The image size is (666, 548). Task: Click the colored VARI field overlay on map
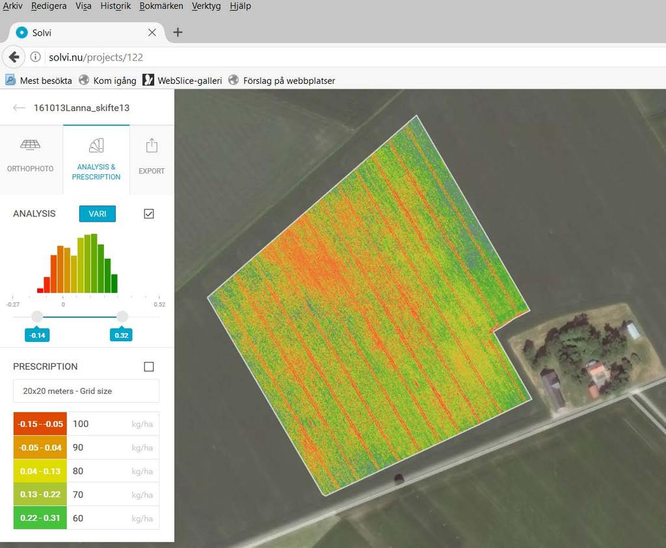369,306
